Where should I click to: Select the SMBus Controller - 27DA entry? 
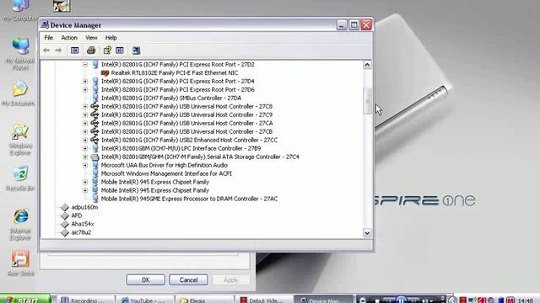coord(171,98)
